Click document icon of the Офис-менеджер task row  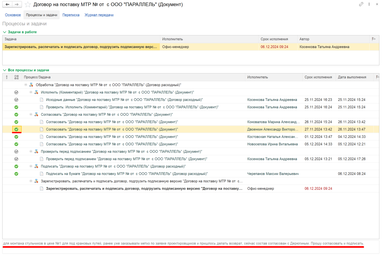pyautogui.click(x=42, y=189)
